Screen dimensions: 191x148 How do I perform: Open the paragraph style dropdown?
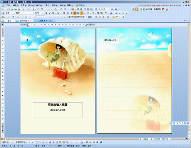pyautogui.click(x=14, y=13)
